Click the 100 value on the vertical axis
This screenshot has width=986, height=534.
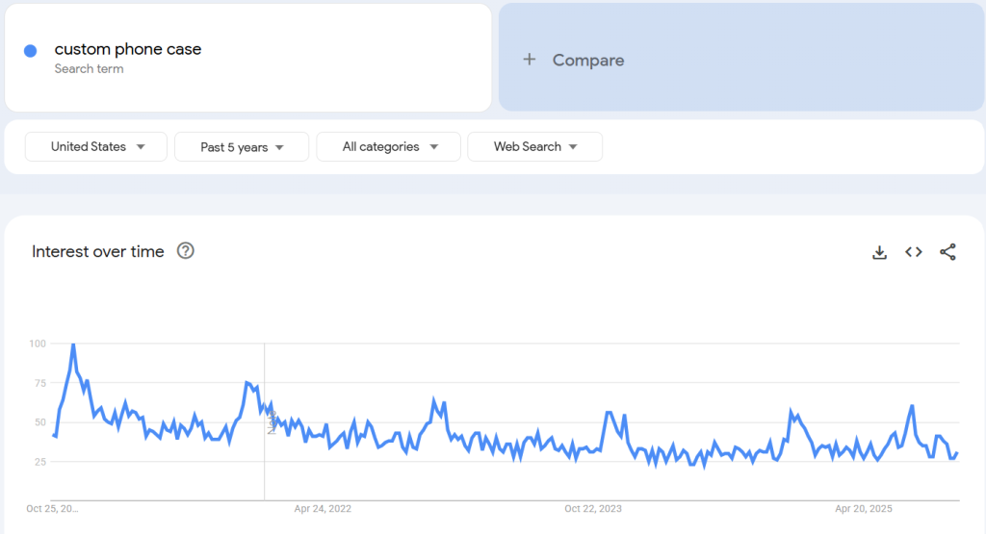coord(38,343)
